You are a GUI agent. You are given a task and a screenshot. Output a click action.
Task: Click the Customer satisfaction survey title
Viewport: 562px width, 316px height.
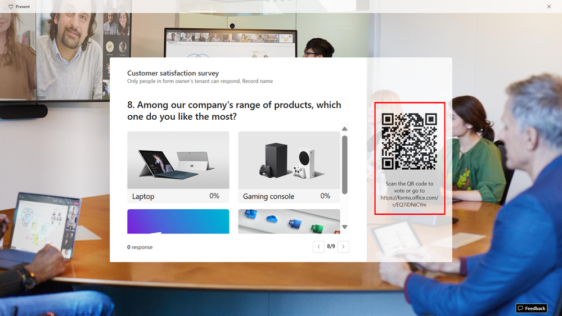tap(173, 73)
